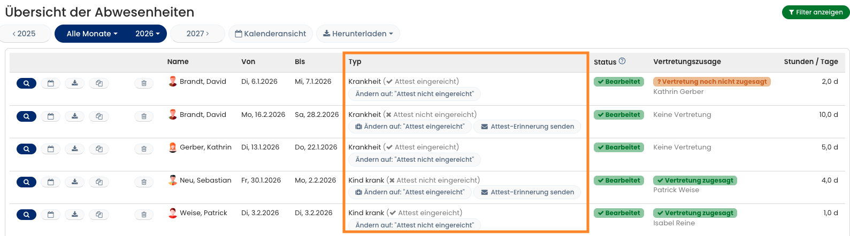Mark Sebastian Neu's Attest as eingereicht

tap(410, 192)
